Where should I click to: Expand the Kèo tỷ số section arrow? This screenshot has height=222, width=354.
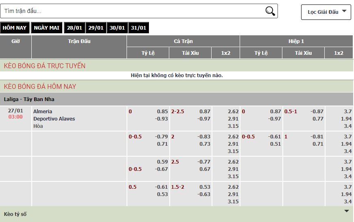pos(346,211)
